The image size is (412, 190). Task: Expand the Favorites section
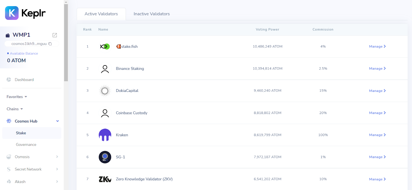17,97
